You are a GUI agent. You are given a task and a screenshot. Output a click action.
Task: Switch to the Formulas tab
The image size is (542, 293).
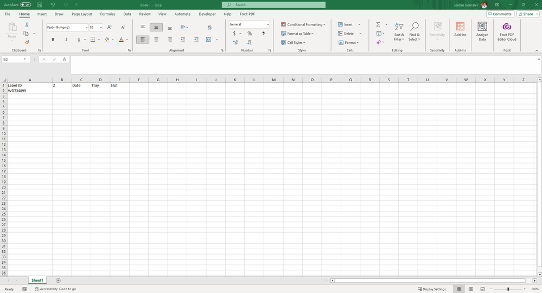click(x=107, y=14)
